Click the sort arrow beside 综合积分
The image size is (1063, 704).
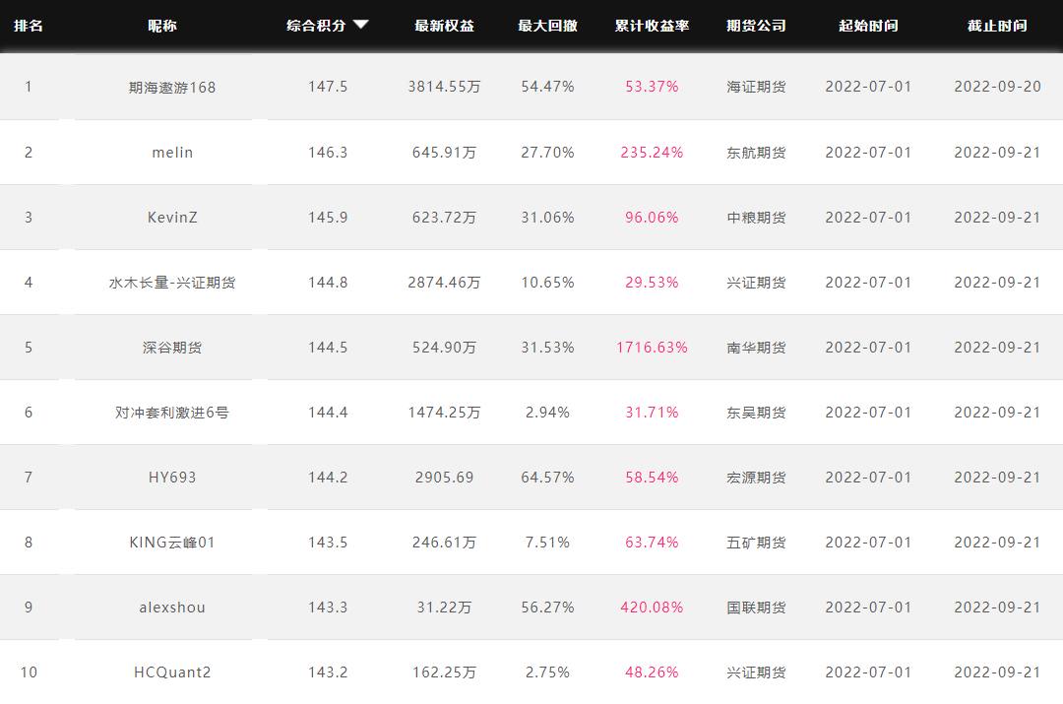[x=360, y=25]
